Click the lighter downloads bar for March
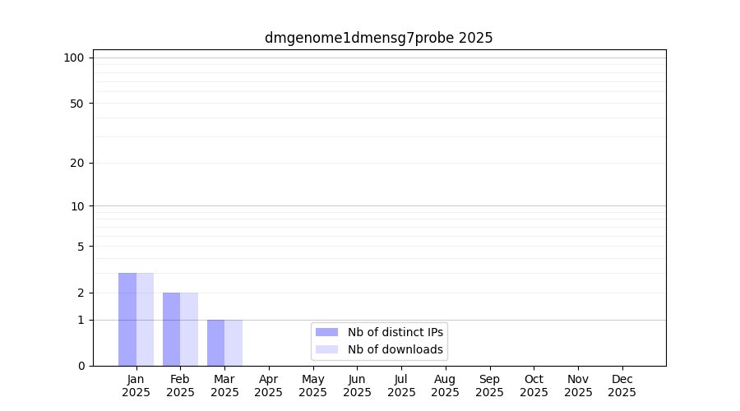Viewport: 740px width, 411px height. (x=234, y=343)
